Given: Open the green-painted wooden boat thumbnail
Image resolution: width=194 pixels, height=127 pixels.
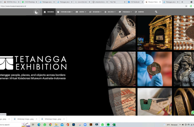Looking at the screenshot, I should click(x=154, y=102).
